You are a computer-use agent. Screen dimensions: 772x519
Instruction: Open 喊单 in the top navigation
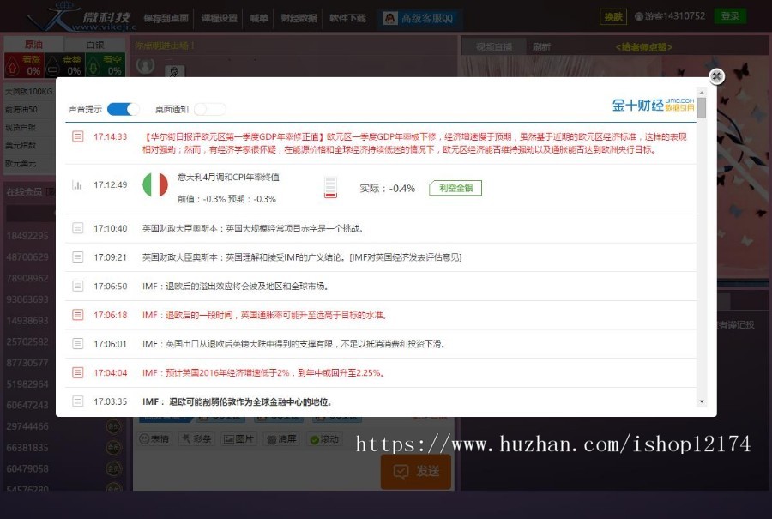coord(259,18)
